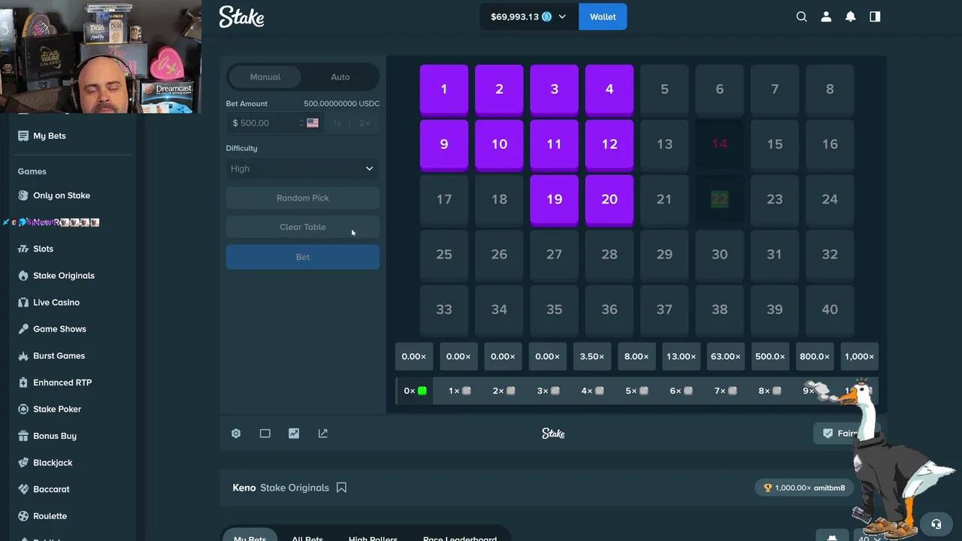Deselect Keno tile number 10
The width and height of the screenshot is (962, 541).
tap(499, 145)
